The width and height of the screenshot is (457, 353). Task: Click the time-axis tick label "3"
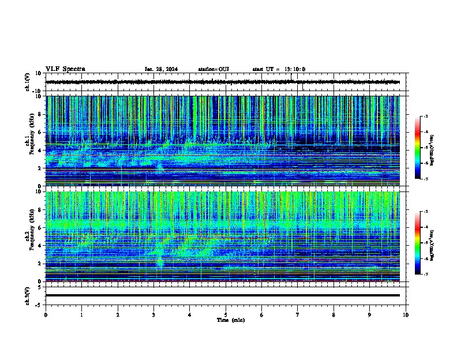click(x=153, y=315)
